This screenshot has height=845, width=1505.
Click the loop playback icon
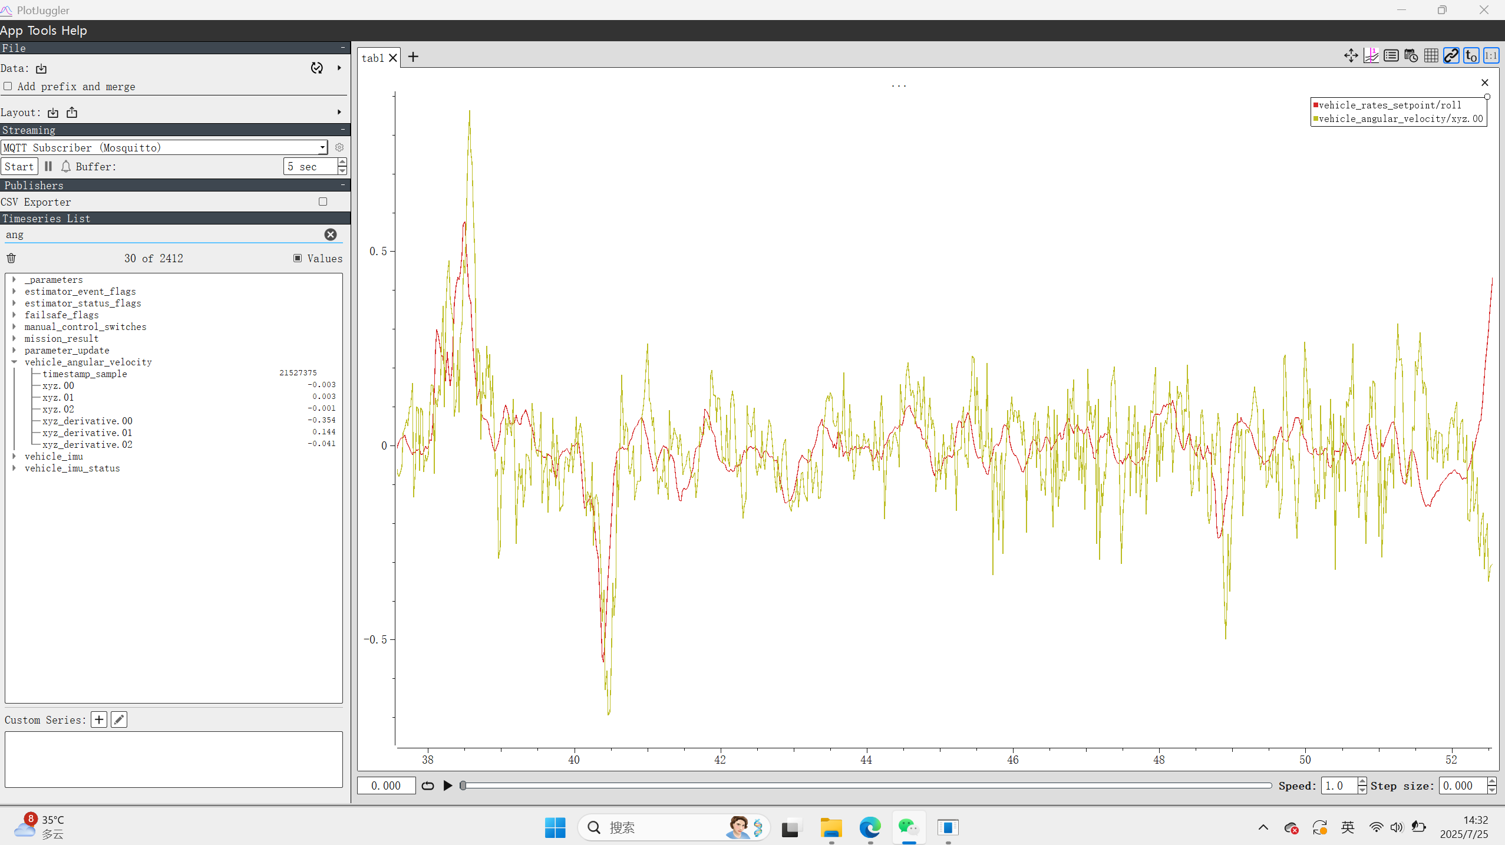pyautogui.click(x=428, y=786)
